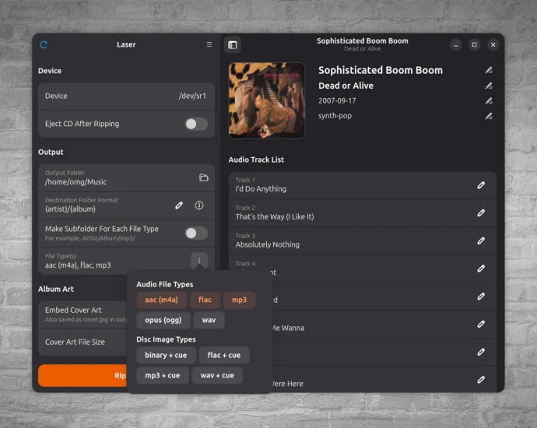Deselect the mp3 audio file type
Viewport: 537px width, 428px height.
coord(239,300)
